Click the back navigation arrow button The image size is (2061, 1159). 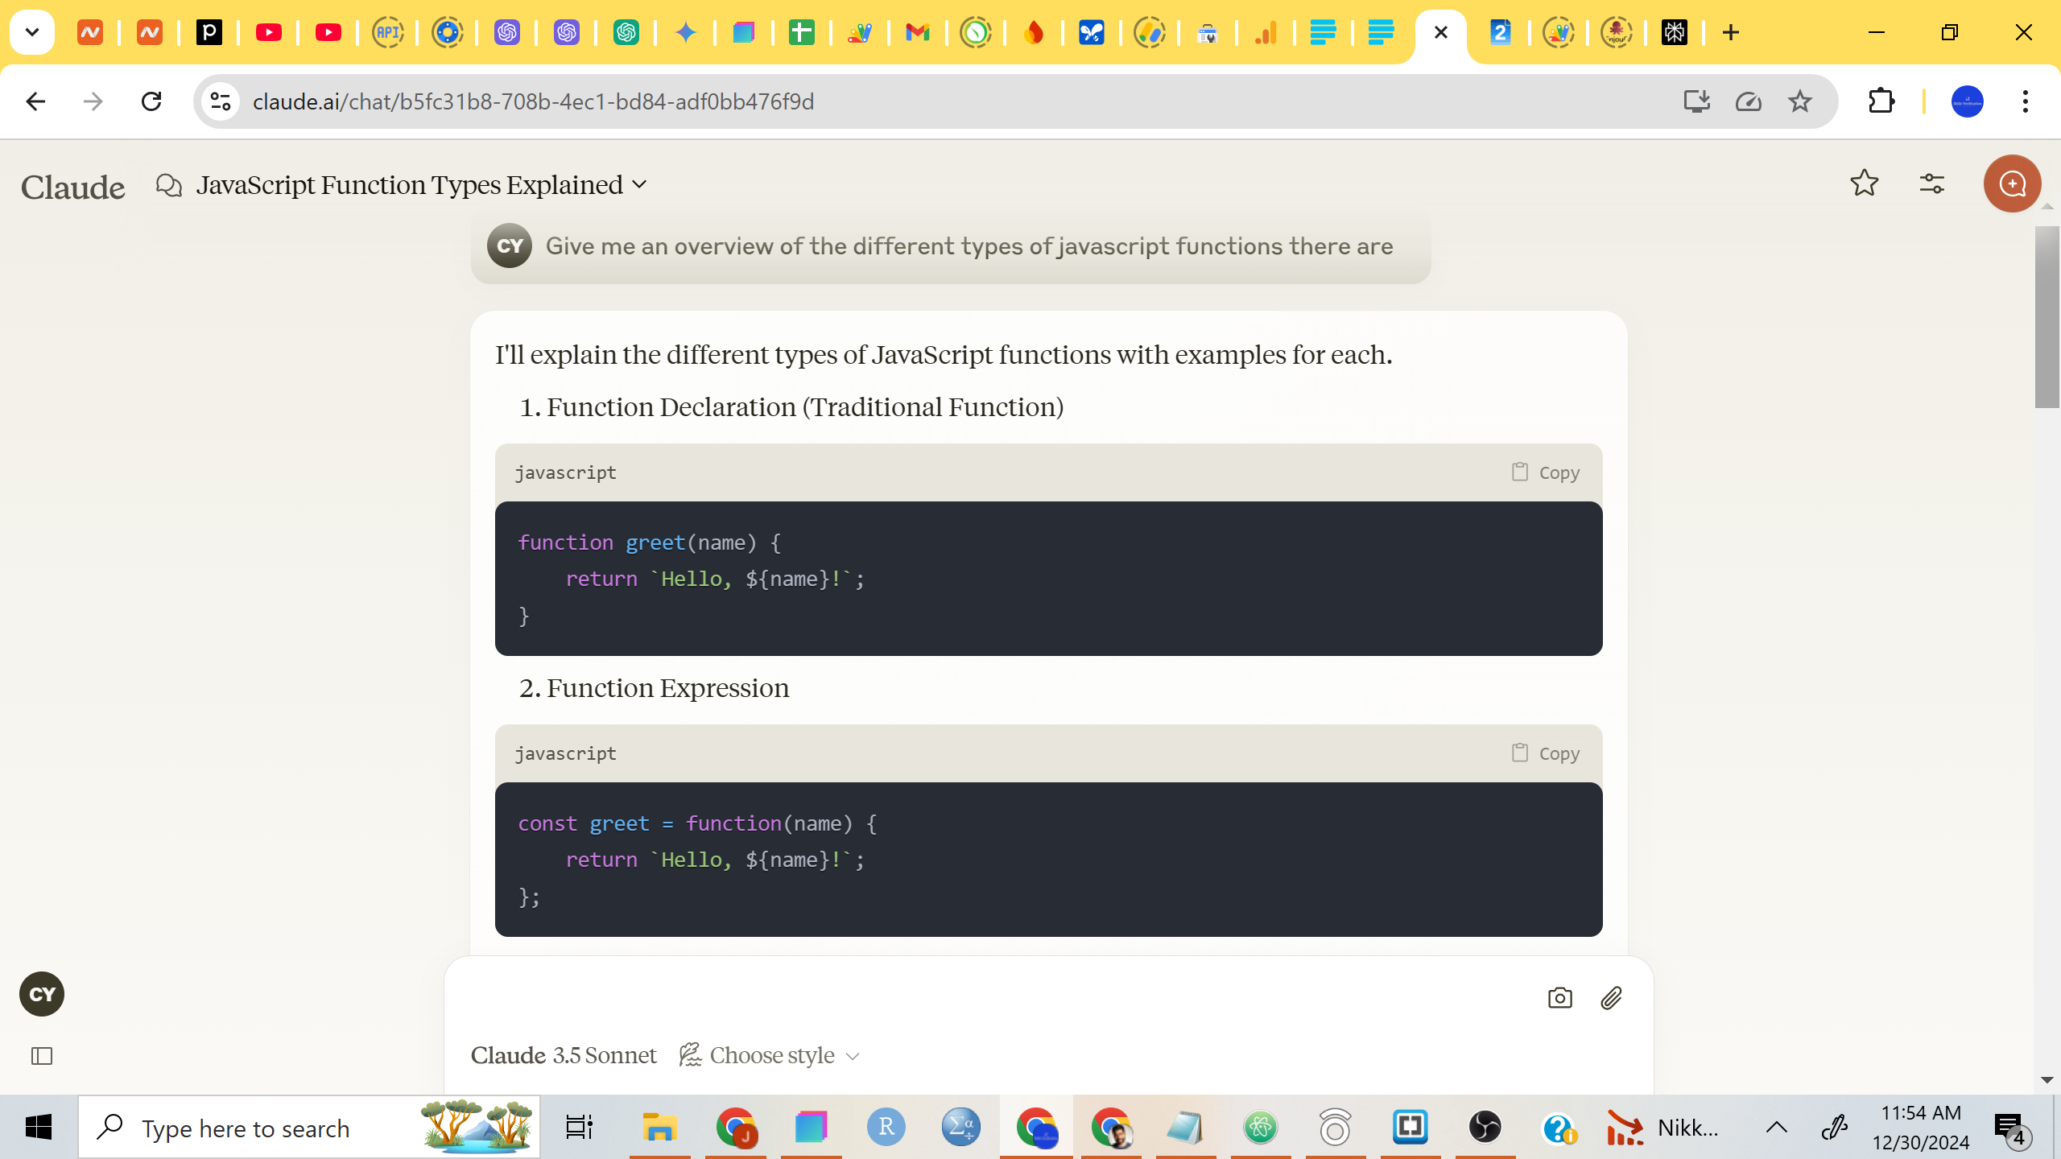coord(34,101)
